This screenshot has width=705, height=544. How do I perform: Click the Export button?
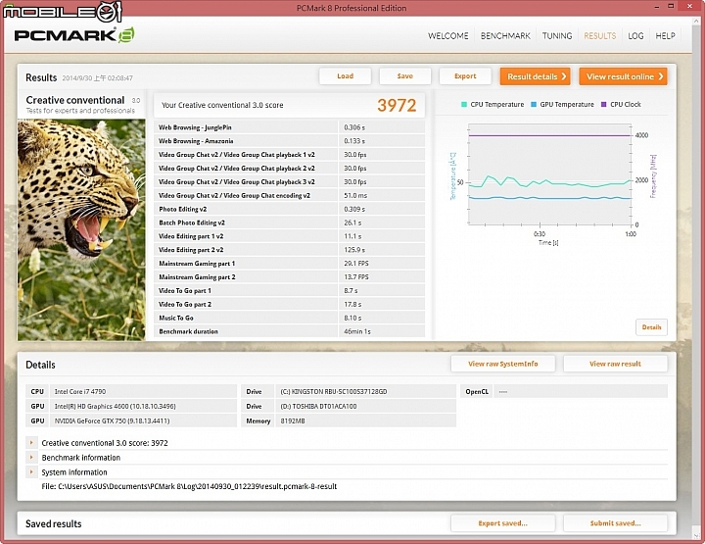pos(465,76)
